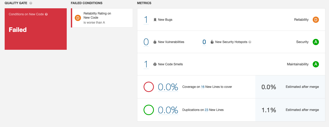Open the 0.0% coverage value link

[x=168, y=87]
